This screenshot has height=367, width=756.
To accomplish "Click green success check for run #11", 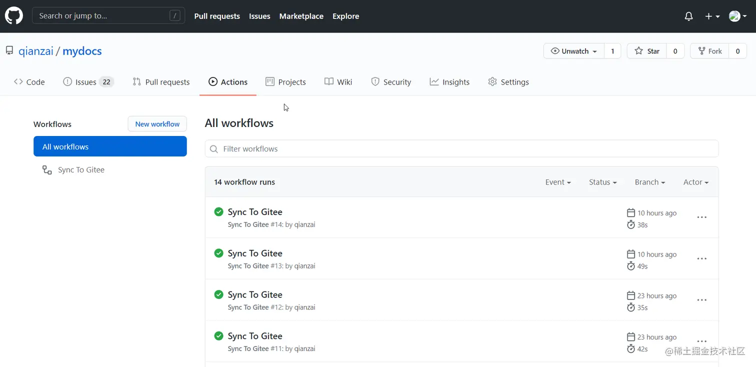I will pyautogui.click(x=218, y=336).
